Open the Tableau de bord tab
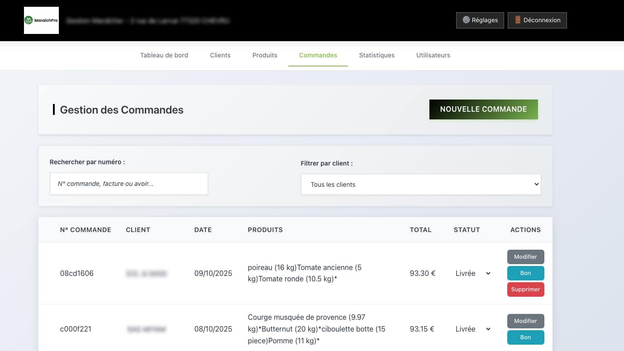 click(164, 55)
